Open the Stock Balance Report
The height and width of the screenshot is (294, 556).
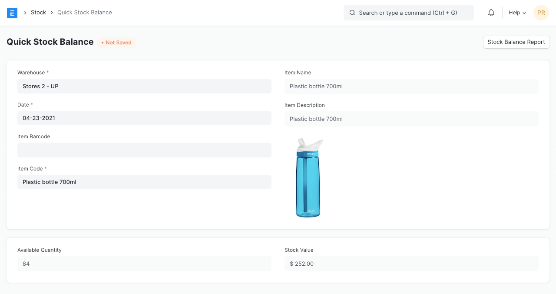pyautogui.click(x=516, y=42)
